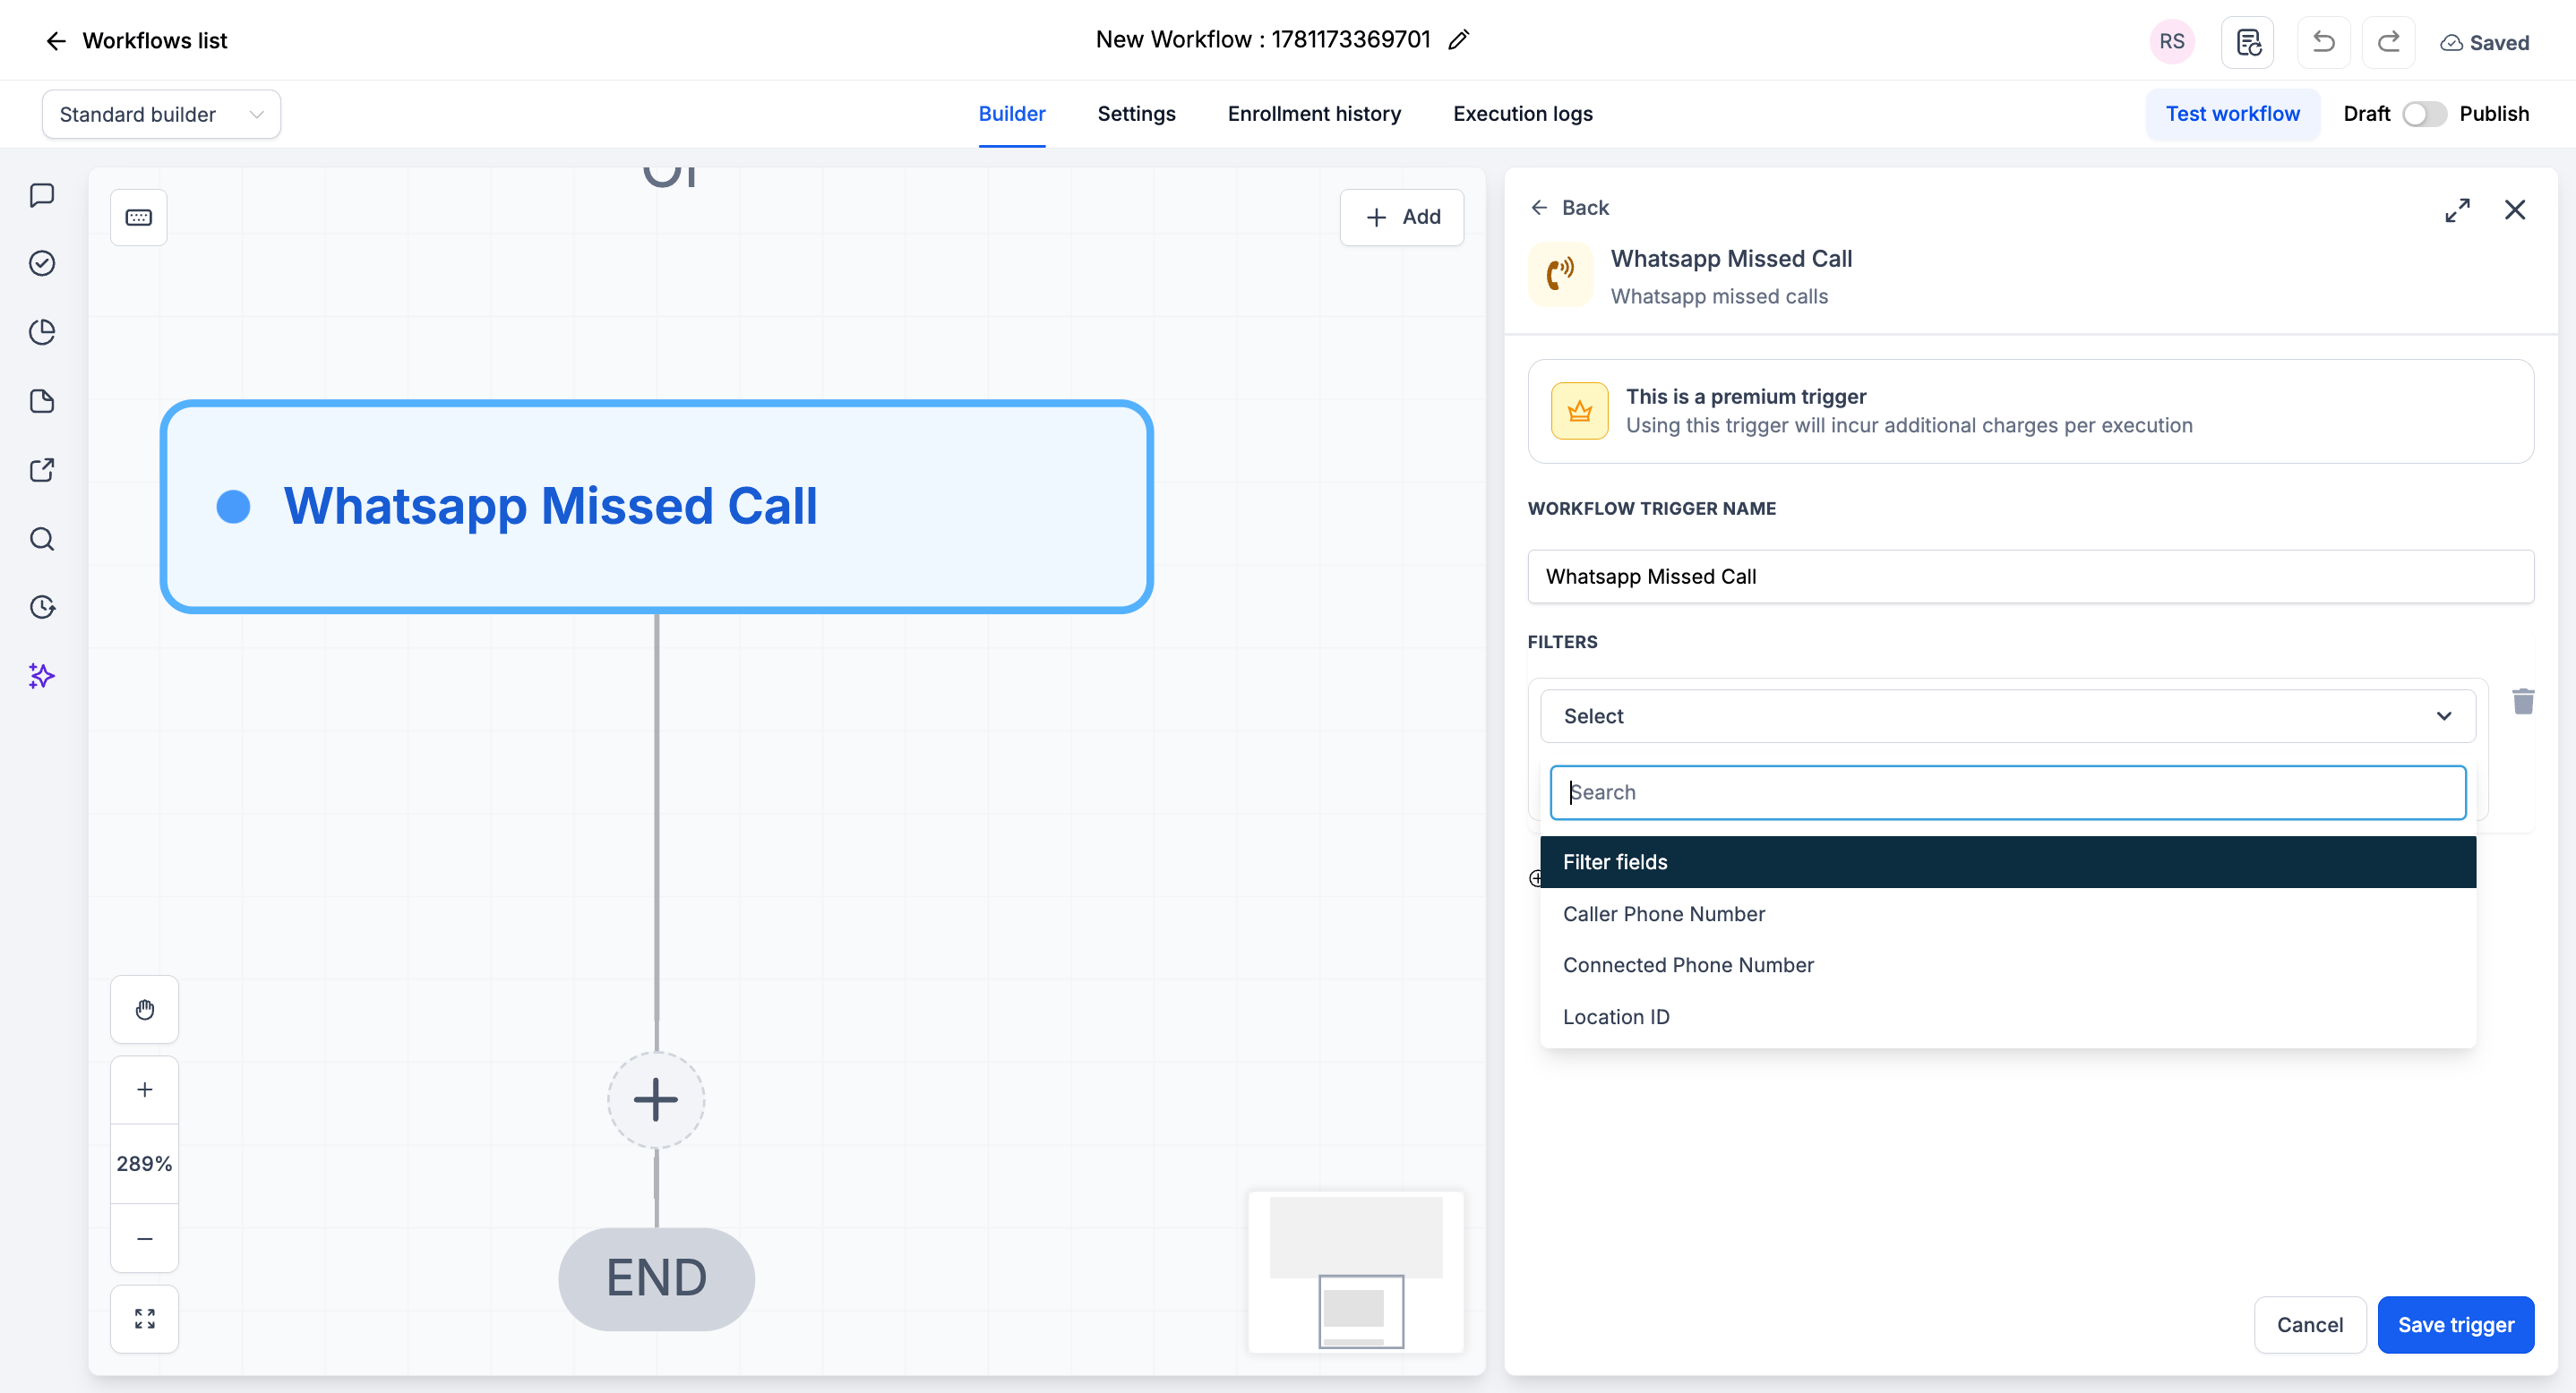This screenshot has width=2576, height=1393.
Task: Show keyboard shortcuts on canvas
Action: (139, 217)
